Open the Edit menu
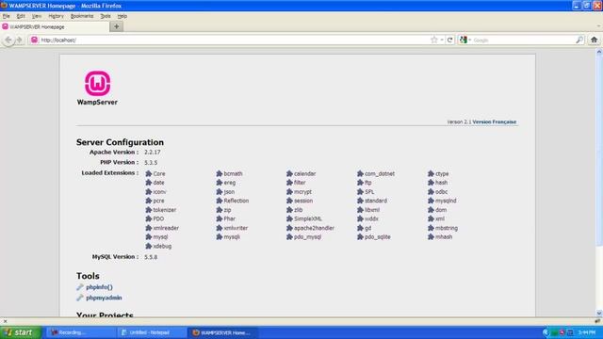The height and width of the screenshot is (339, 603). 21,16
